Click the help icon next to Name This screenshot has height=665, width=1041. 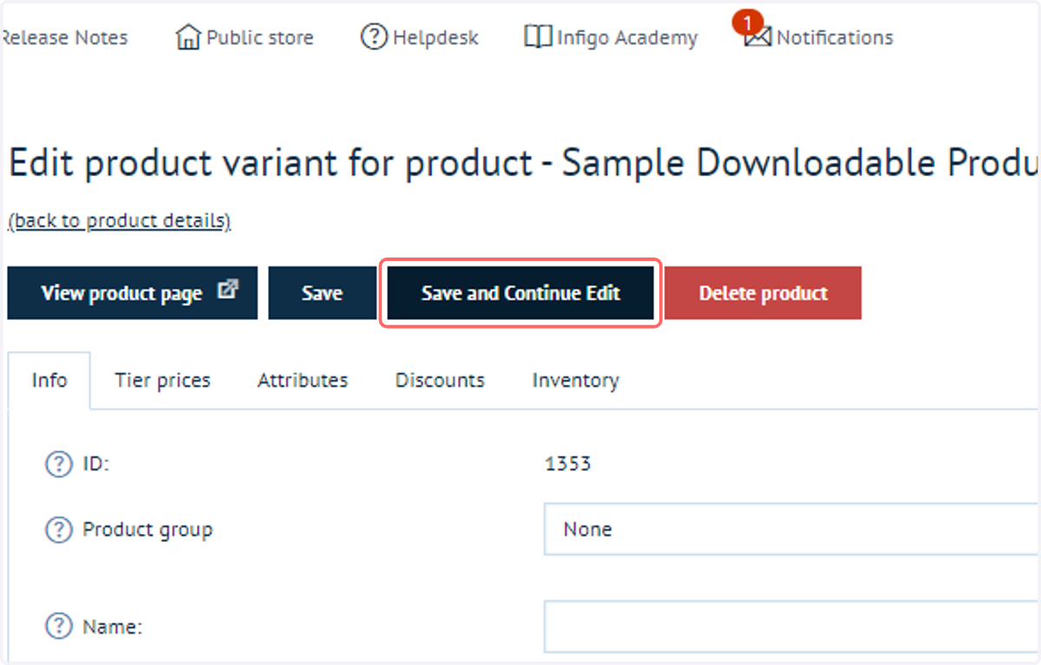point(58,626)
